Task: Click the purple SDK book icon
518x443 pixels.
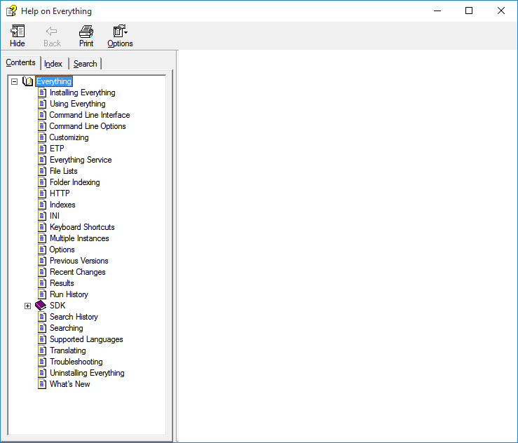Action: [41, 306]
